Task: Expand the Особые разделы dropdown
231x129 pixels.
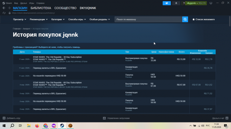Action: point(100,19)
